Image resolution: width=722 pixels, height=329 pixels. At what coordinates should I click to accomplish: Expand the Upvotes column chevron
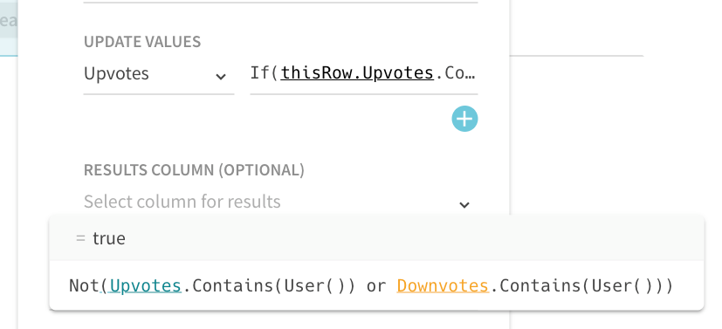(221, 77)
